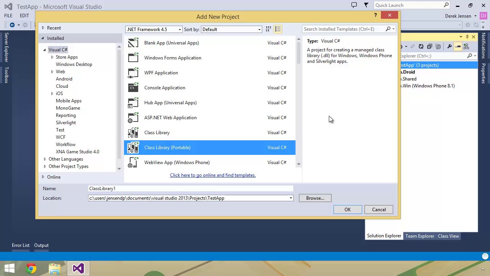Expand the Store Apps tree node
Viewport: 490px width, 276px height.
pyautogui.click(x=52, y=57)
